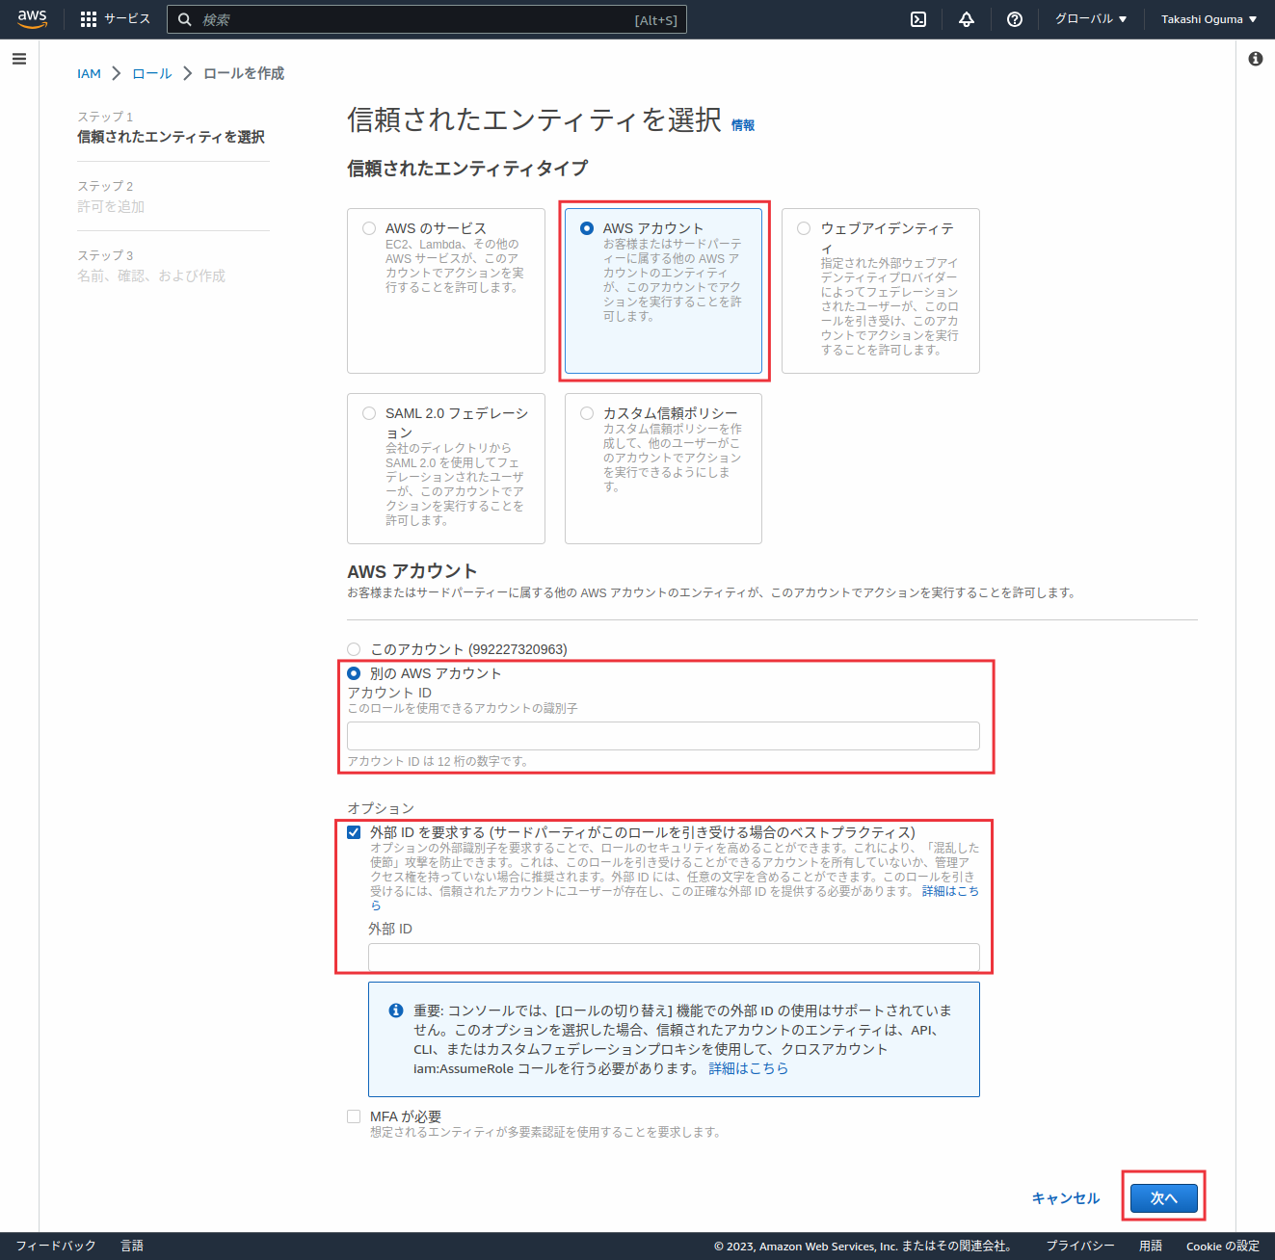Screen dimensions: 1275x1260
Task: Select step 3 名前、確認、および作成
Action: (151, 276)
